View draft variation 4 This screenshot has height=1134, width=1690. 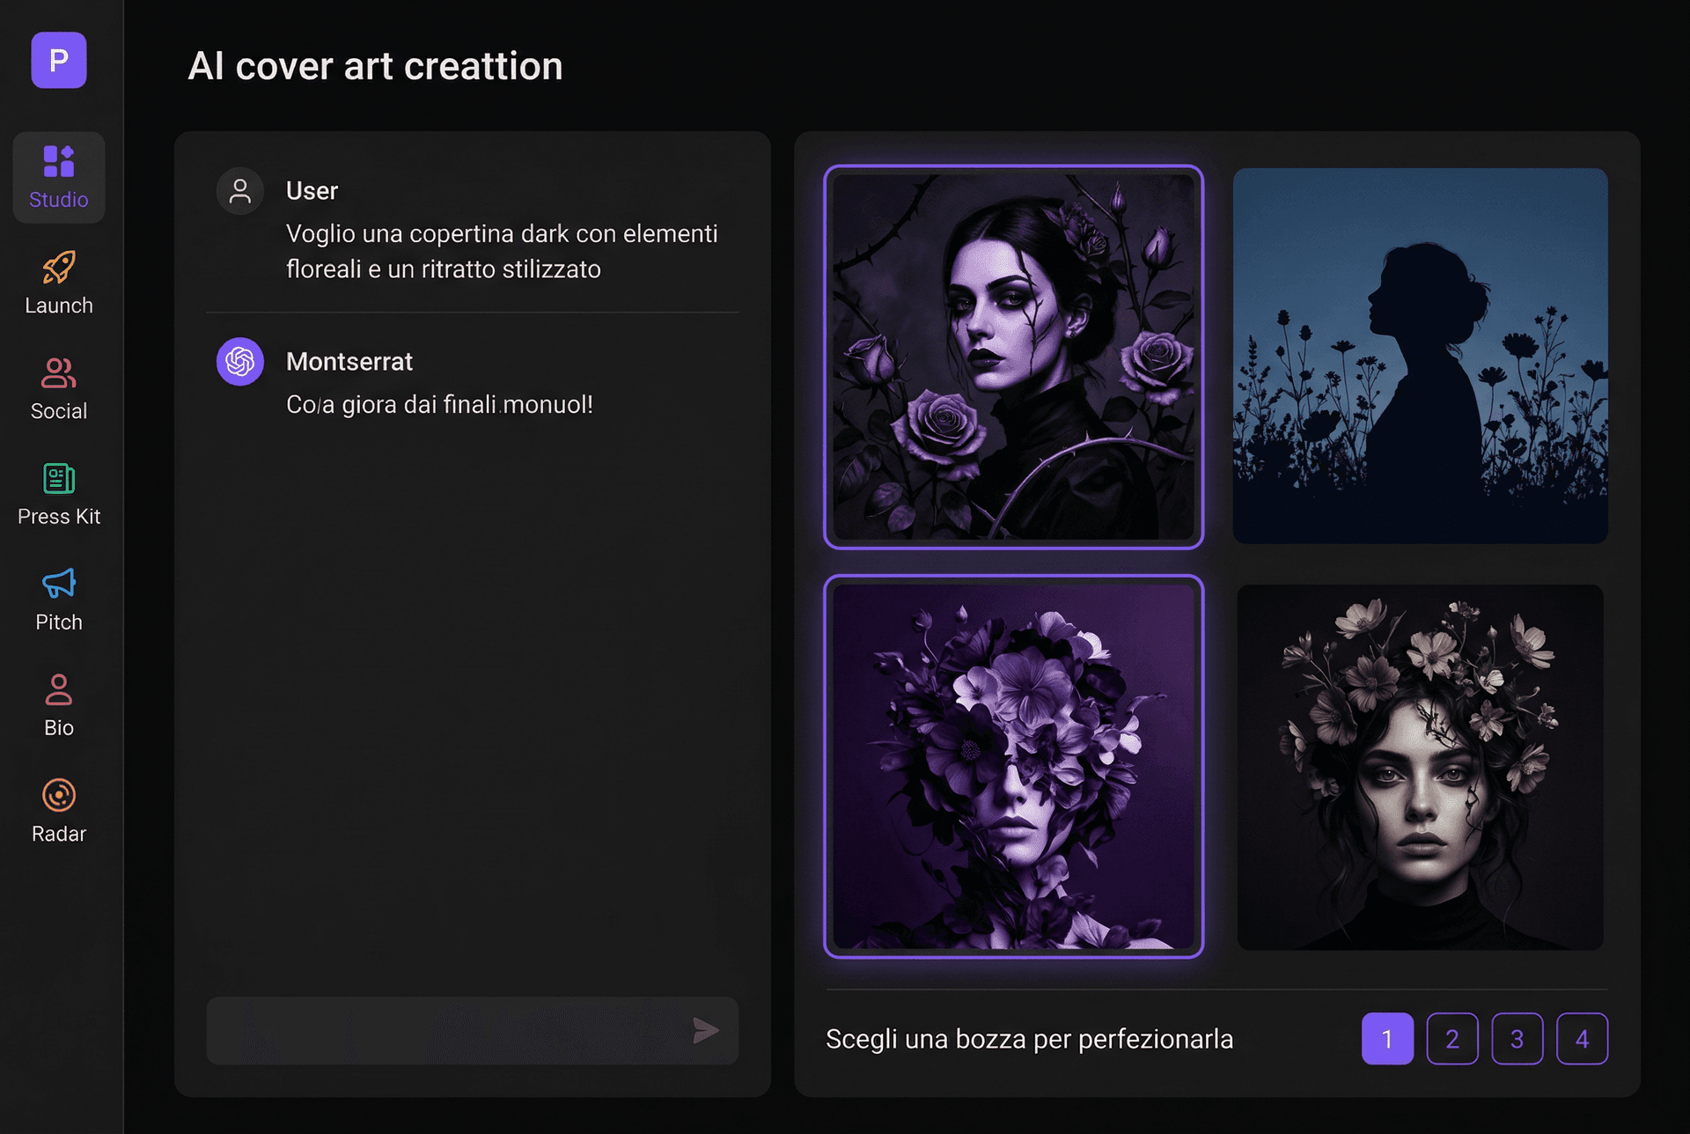click(1583, 1039)
